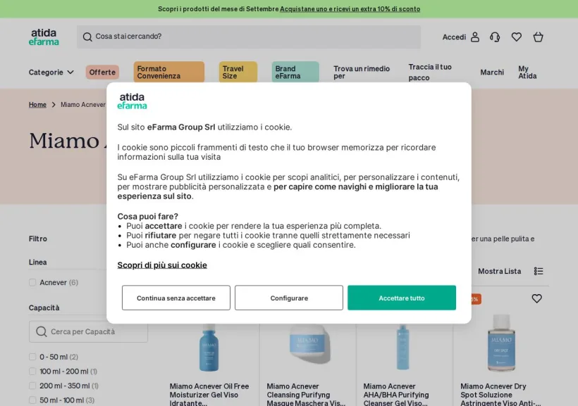Open Miamo Acnever Oil Free Moisturizer title

coord(209,395)
